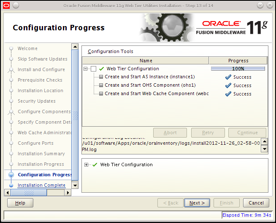Image resolution: width=276 pixels, height=223 pixels.
Task: Toggle the Create and Start OHS Component checkbox
Action: coord(101,85)
